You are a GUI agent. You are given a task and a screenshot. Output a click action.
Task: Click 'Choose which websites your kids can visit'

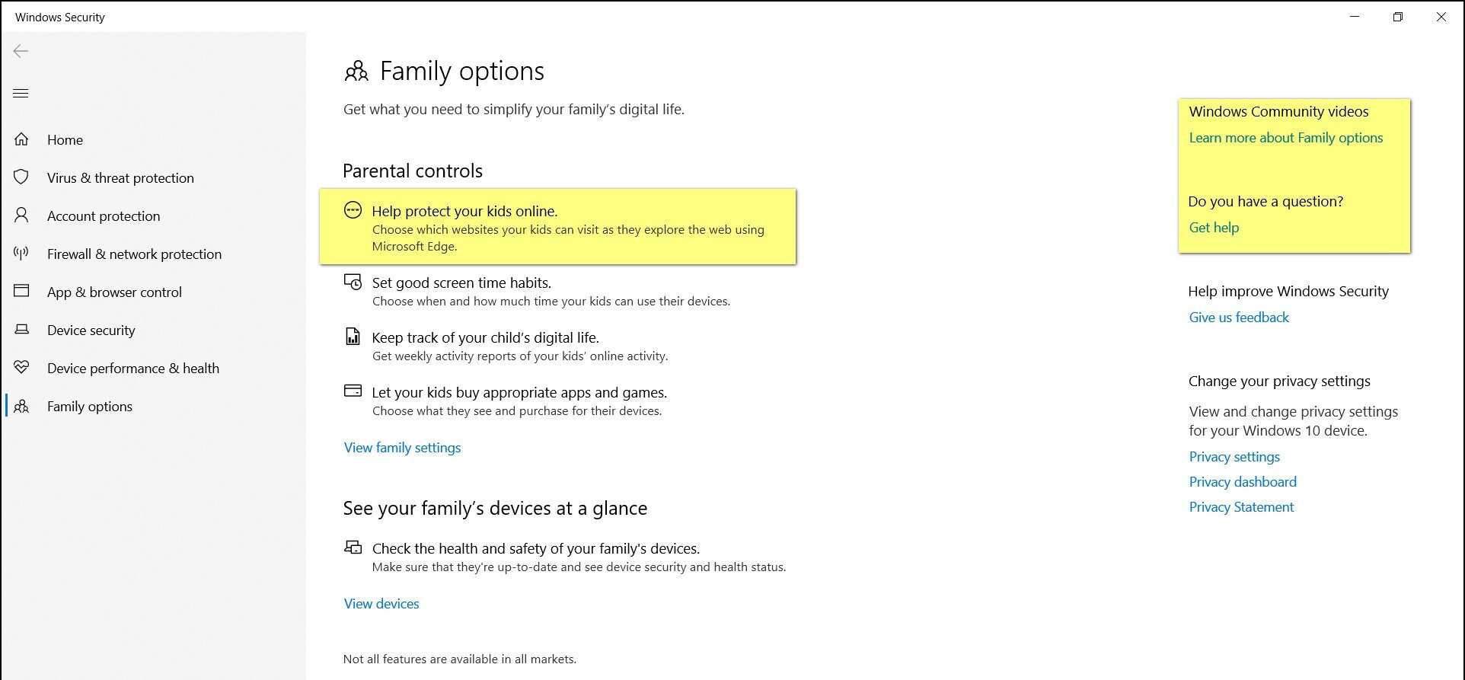tap(568, 238)
